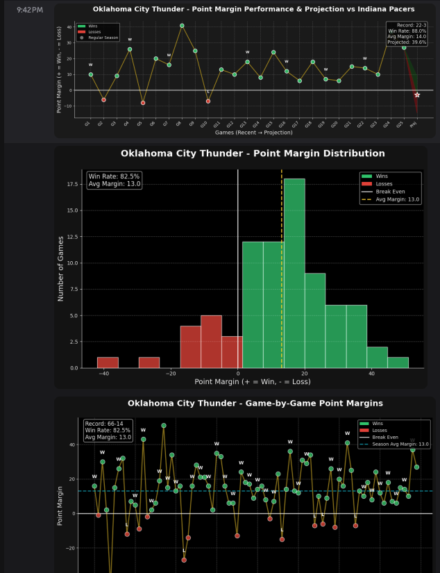440x573 pixels.
Task: Click the tallest green histogram bar
Action: (x=294, y=274)
